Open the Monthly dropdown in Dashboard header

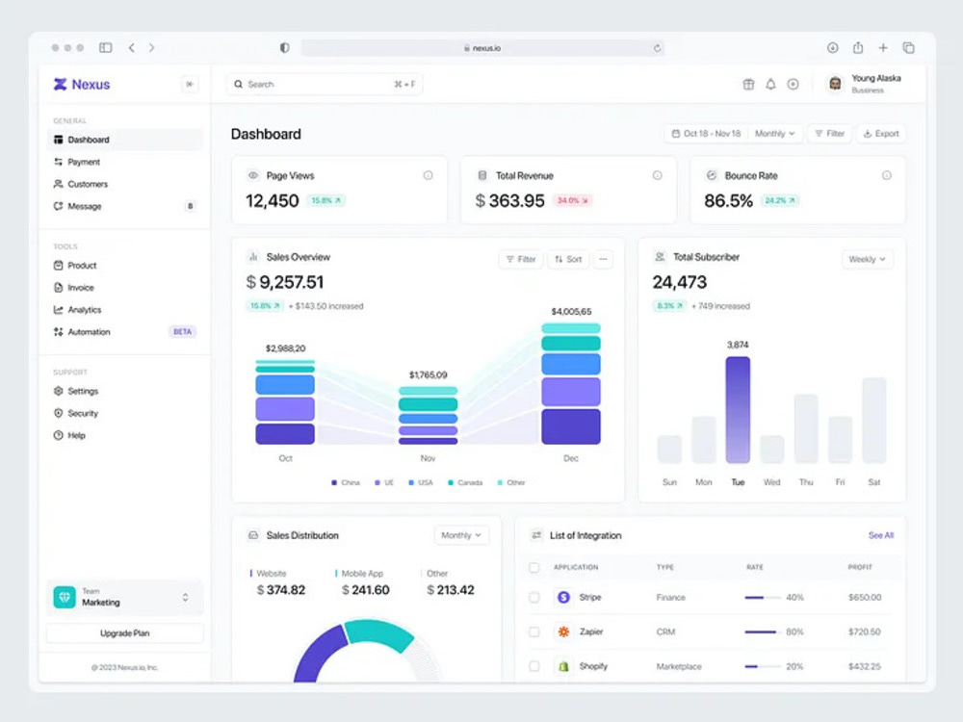pos(774,133)
